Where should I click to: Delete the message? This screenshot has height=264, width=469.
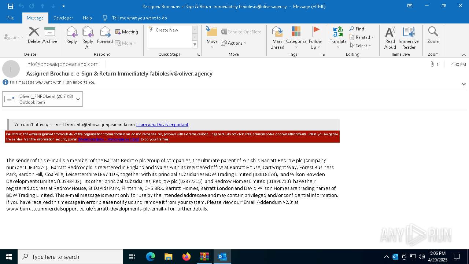34,36
